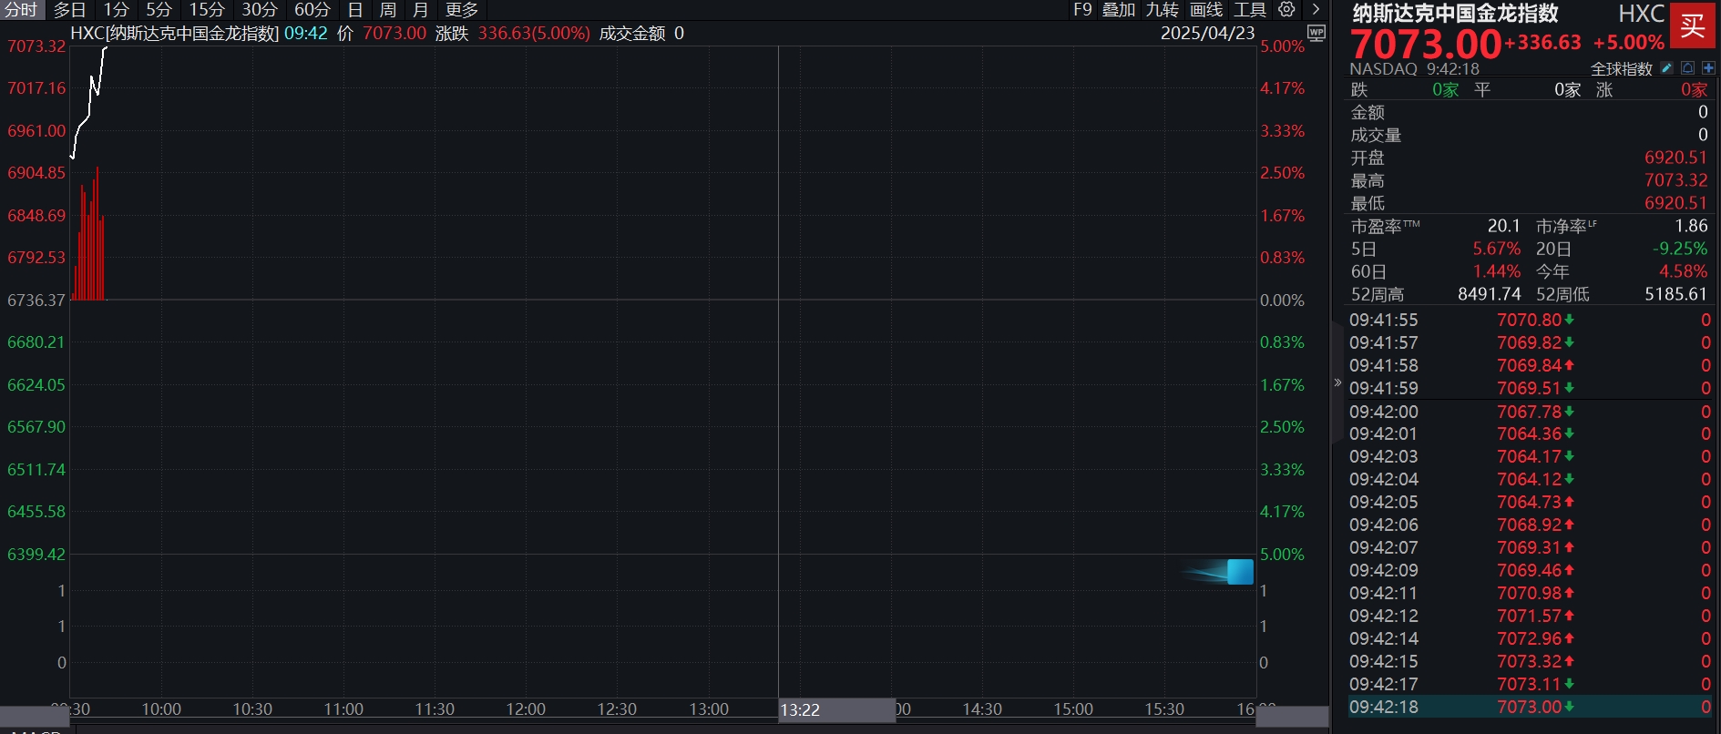Click the blue floating widget on the chart

1240,572
